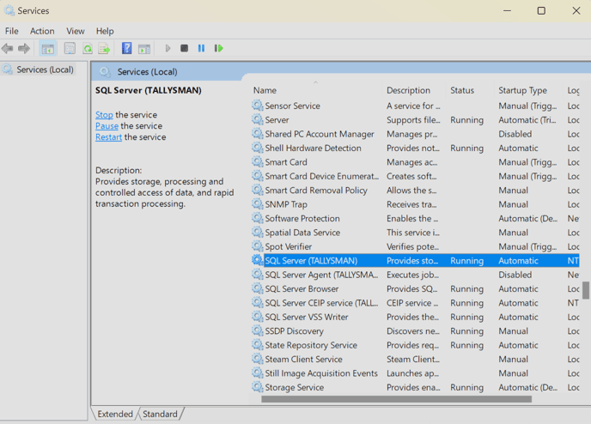Click Steam Client... description cell
591x424 pixels.
coord(412,359)
